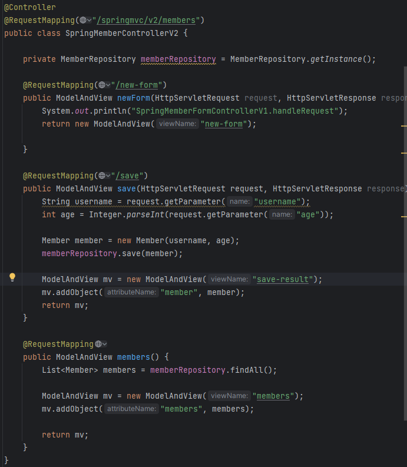
Task: Click underlined memberRepository field declaration
Action: point(178,59)
